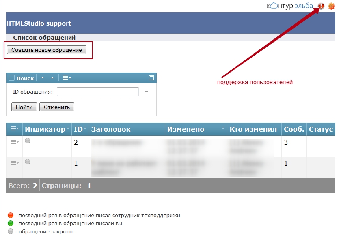Minimize the Поиск search panel via window icon
The image size is (341, 237).
(151, 78)
